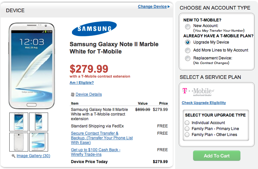Click the Samsung brand logo
Screen dimensions: 258x169
click(x=94, y=29)
